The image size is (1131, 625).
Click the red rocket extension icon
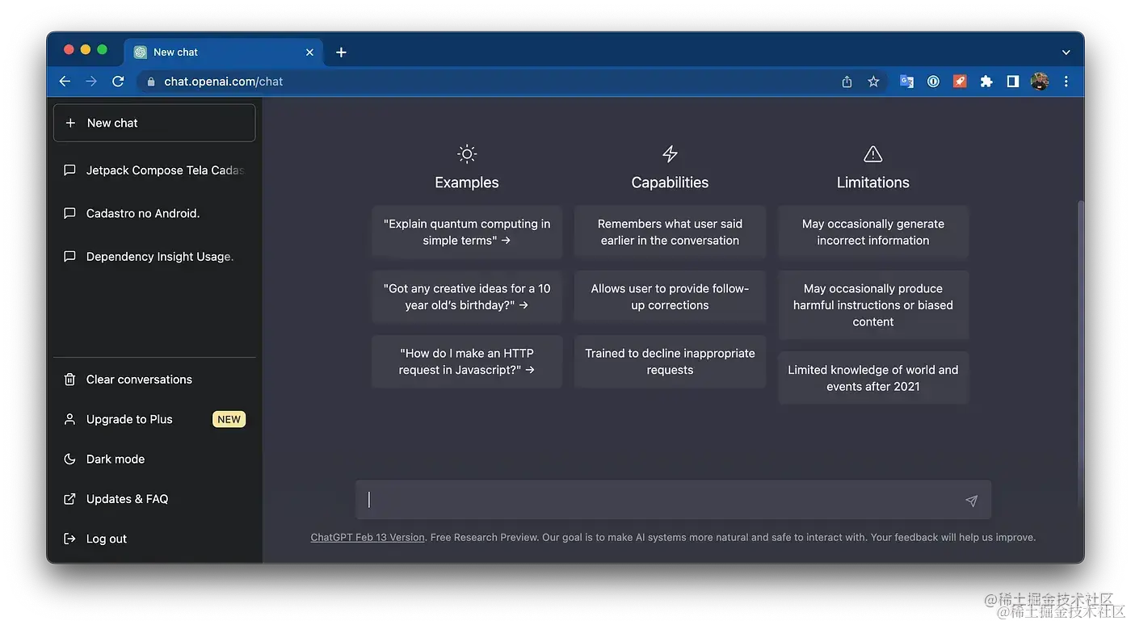pos(960,82)
